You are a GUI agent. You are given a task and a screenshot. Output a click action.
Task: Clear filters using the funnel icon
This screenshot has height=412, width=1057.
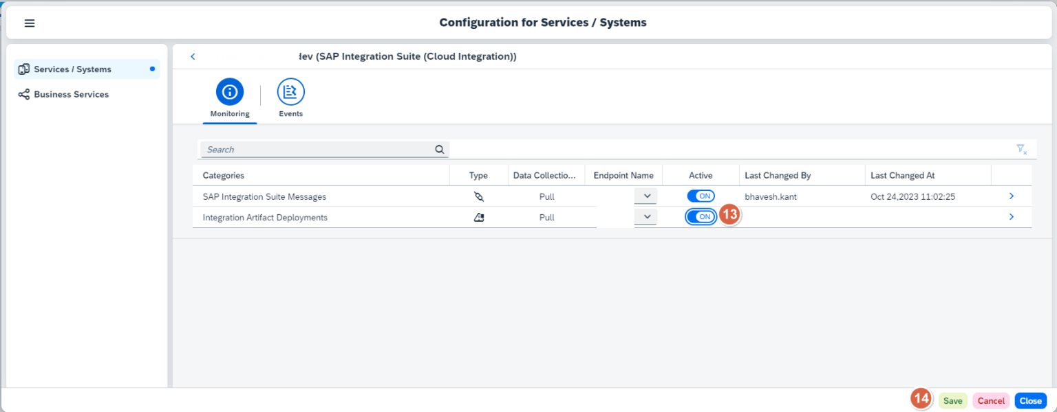(x=1021, y=149)
